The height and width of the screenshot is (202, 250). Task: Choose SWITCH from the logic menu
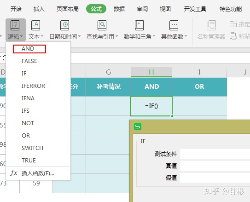(38, 148)
